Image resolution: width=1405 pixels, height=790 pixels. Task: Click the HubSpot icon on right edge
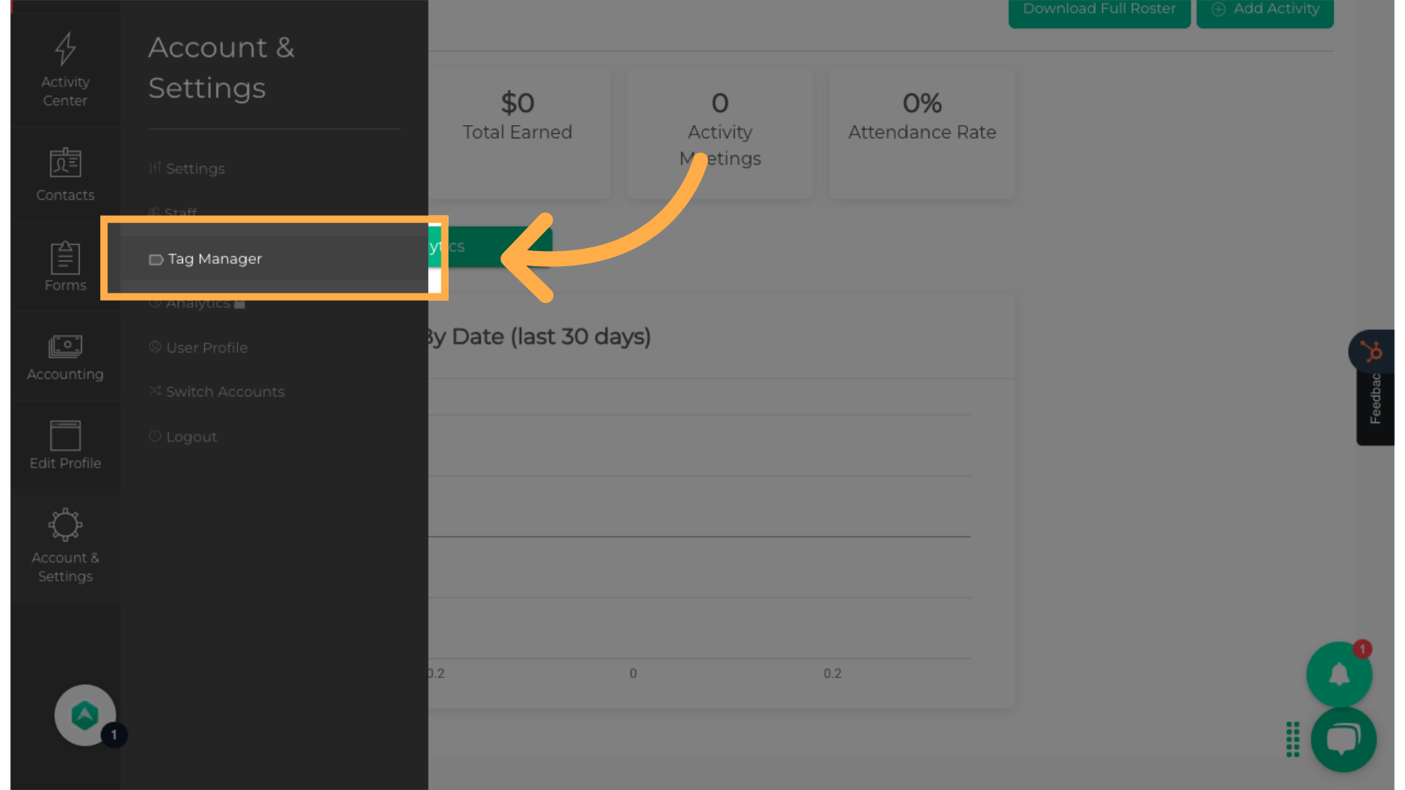[x=1371, y=352]
